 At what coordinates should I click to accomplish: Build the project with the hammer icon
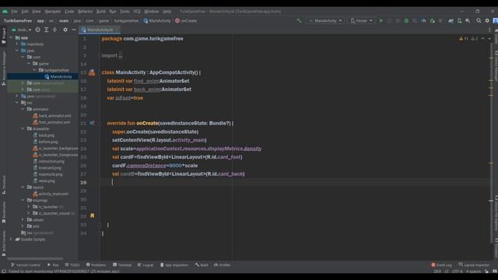(x=299, y=21)
